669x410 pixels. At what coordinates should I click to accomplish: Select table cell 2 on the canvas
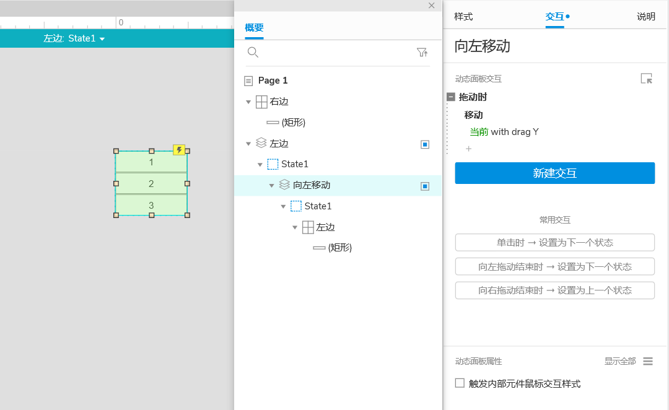tap(151, 183)
